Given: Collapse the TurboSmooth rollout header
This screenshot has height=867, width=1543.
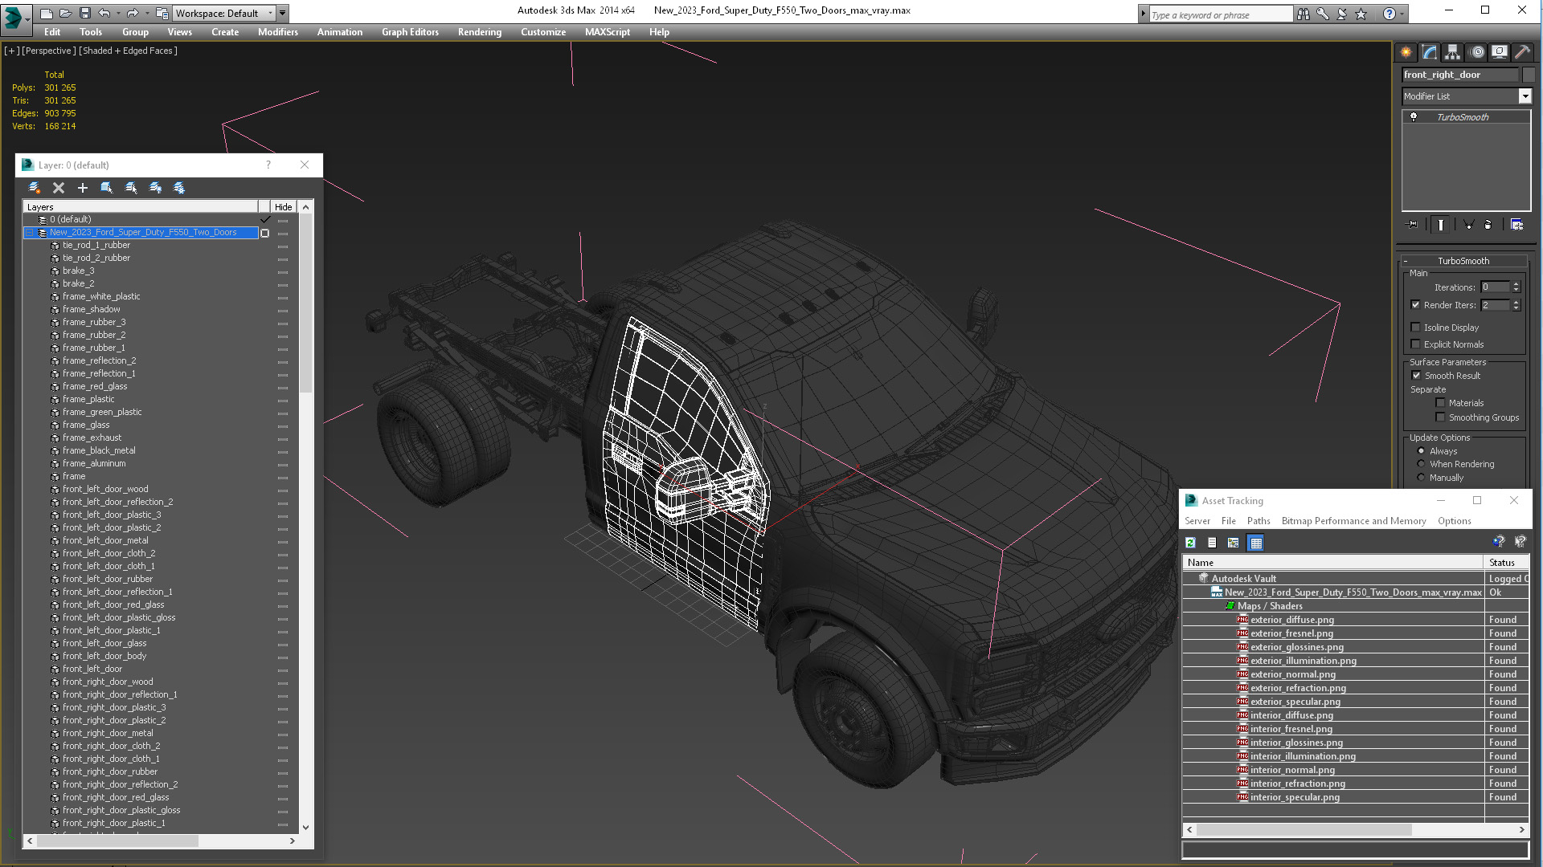Looking at the screenshot, I should 1463,261.
